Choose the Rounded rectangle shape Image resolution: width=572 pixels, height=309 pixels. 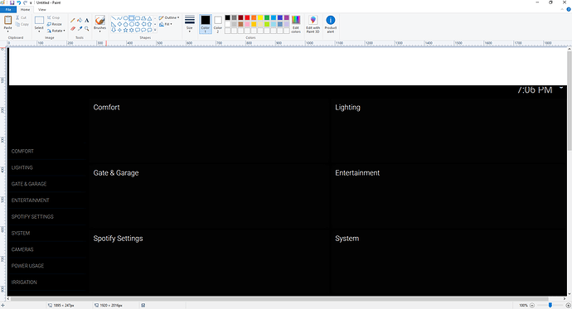(138, 18)
